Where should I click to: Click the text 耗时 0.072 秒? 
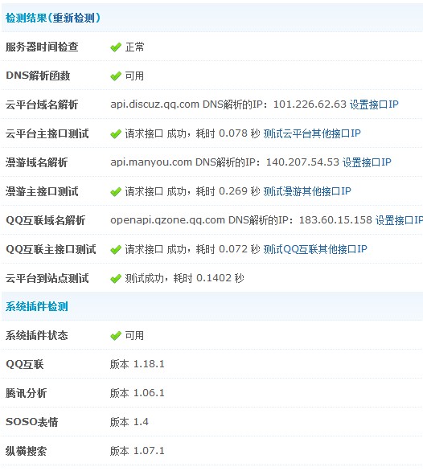tap(228, 249)
